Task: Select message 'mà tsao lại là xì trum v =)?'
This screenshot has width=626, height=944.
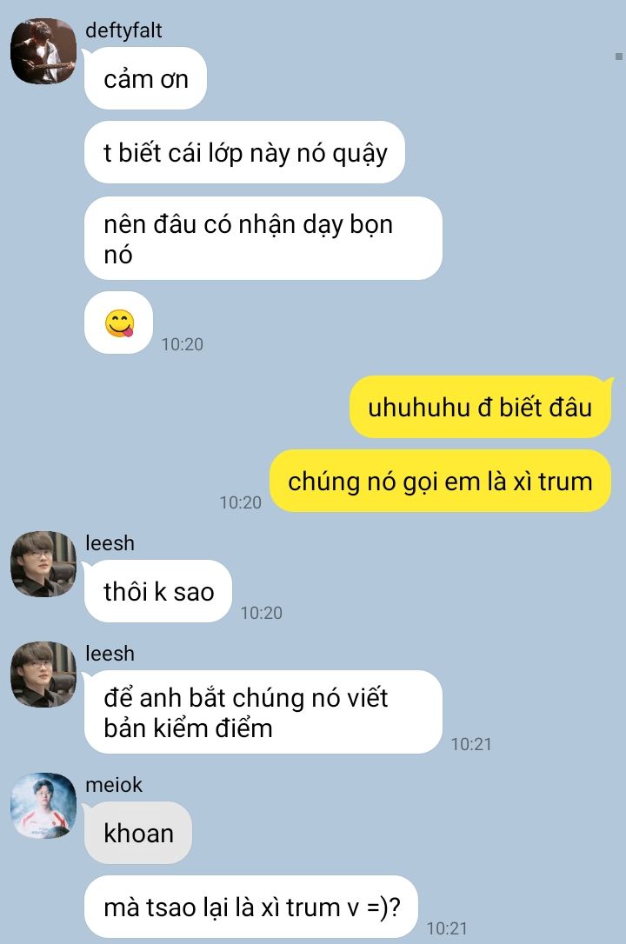Action: pyautogui.click(x=251, y=907)
